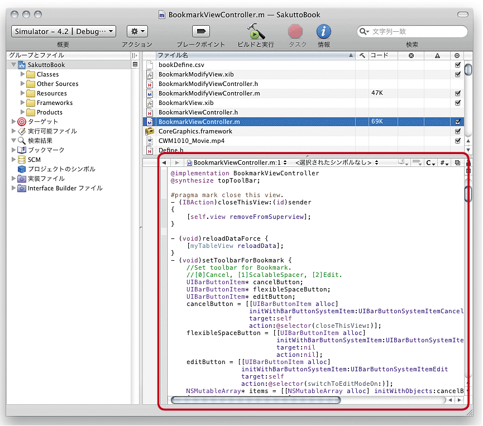Click the file list vertical scrollbar thumb
Image resolution: width=483 pixels, height=426 pixels.
(x=468, y=70)
